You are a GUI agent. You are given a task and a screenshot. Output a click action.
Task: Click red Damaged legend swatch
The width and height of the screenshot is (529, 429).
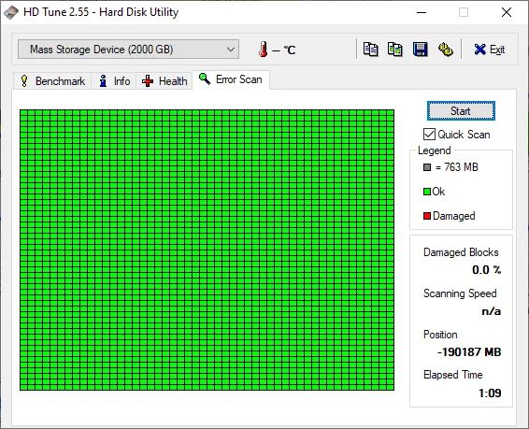click(427, 216)
